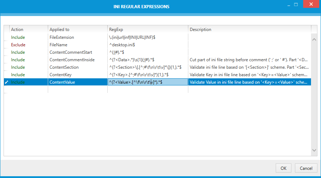This screenshot has height=178, width=321.
Task: Click the Cancel button
Action: pyautogui.click(x=306, y=168)
